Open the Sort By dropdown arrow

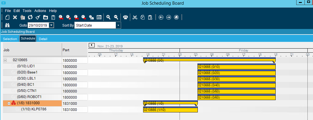click(118, 25)
